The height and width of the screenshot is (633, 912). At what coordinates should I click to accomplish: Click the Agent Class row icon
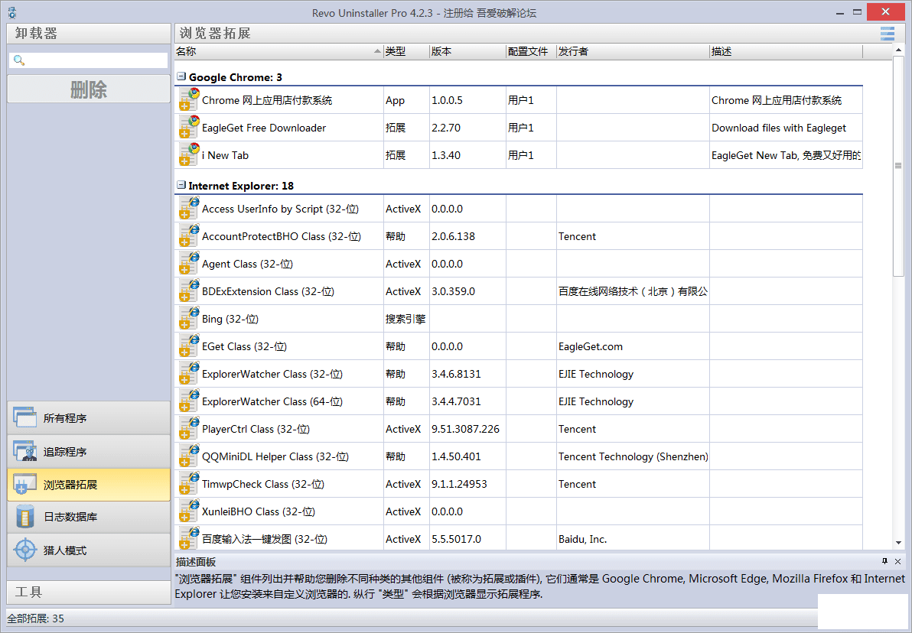[189, 263]
